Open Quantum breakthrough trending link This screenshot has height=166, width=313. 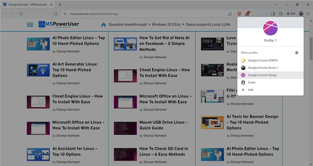(x=128, y=25)
